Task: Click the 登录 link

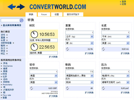Action: click(124, 2)
